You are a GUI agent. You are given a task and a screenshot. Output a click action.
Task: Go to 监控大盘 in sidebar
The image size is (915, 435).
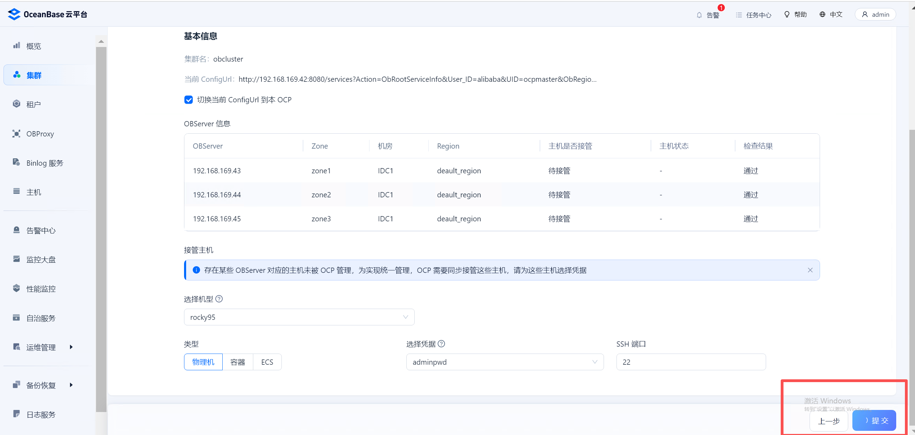[x=41, y=260]
